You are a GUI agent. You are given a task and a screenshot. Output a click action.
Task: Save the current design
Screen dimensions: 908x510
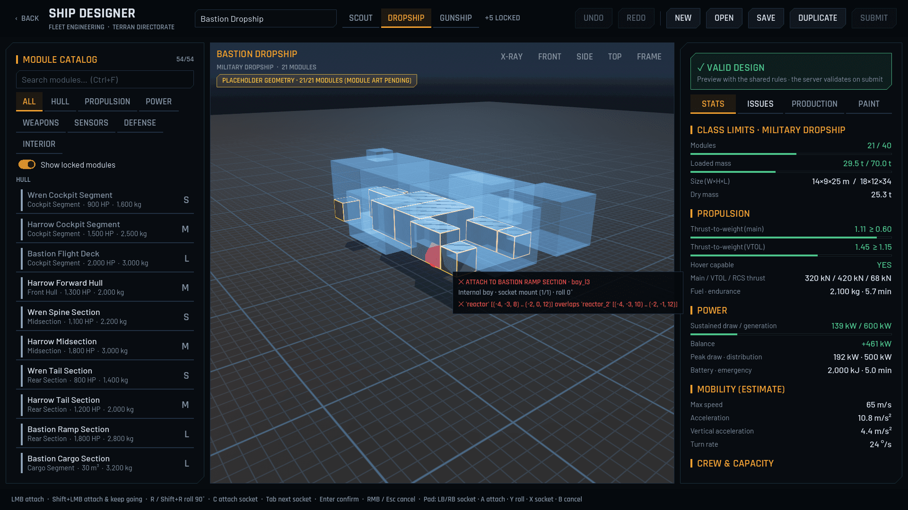[766, 18]
